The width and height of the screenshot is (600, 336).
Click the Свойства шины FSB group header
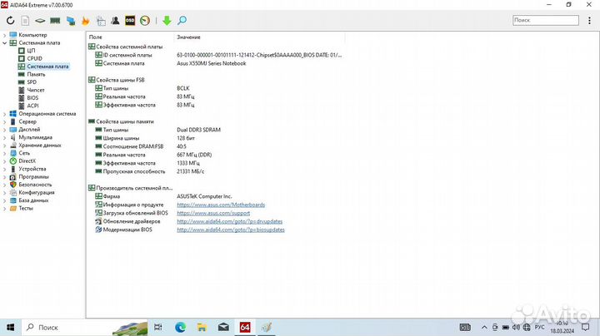pyautogui.click(x=120, y=80)
